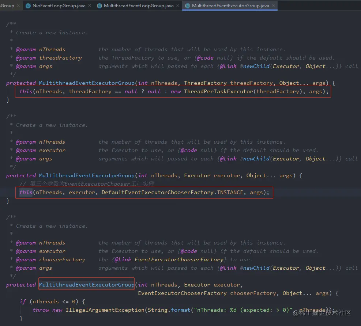Click the file icon on MultithreadEventExecutorGroup.java tab
Image resolution: width=361 pixels, height=326 pixels.
click(188, 6)
